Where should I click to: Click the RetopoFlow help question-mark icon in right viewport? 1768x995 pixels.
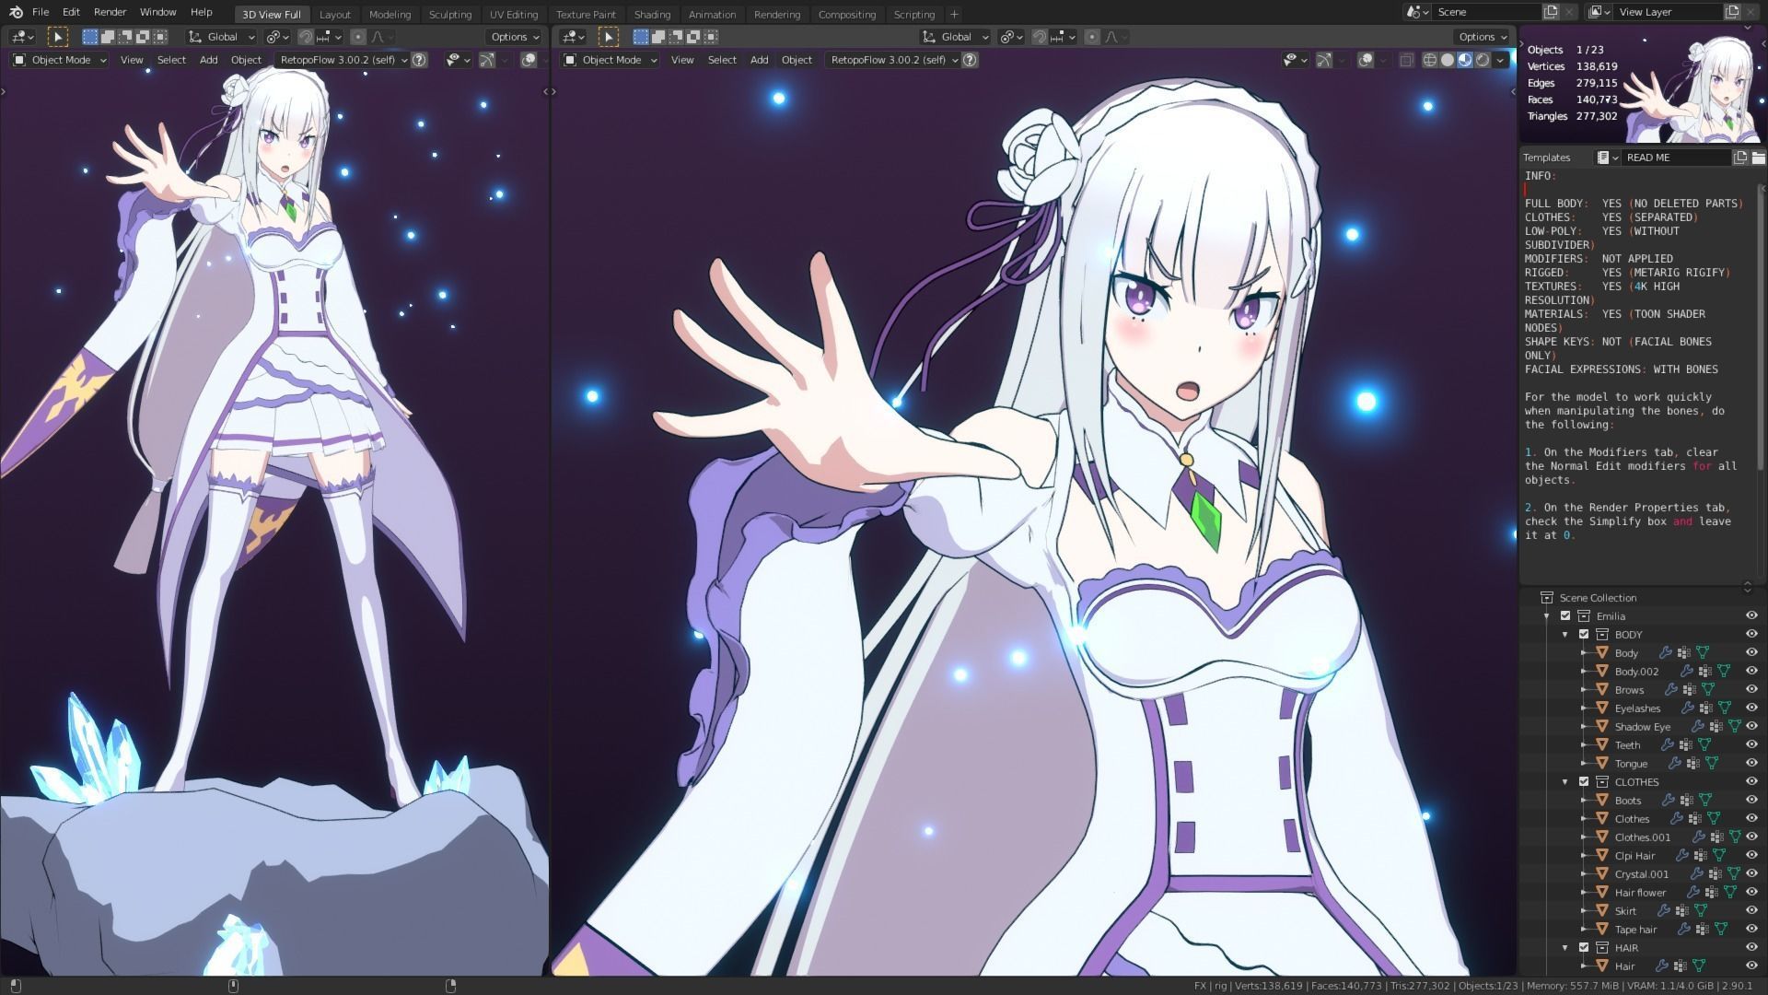(970, 60)
